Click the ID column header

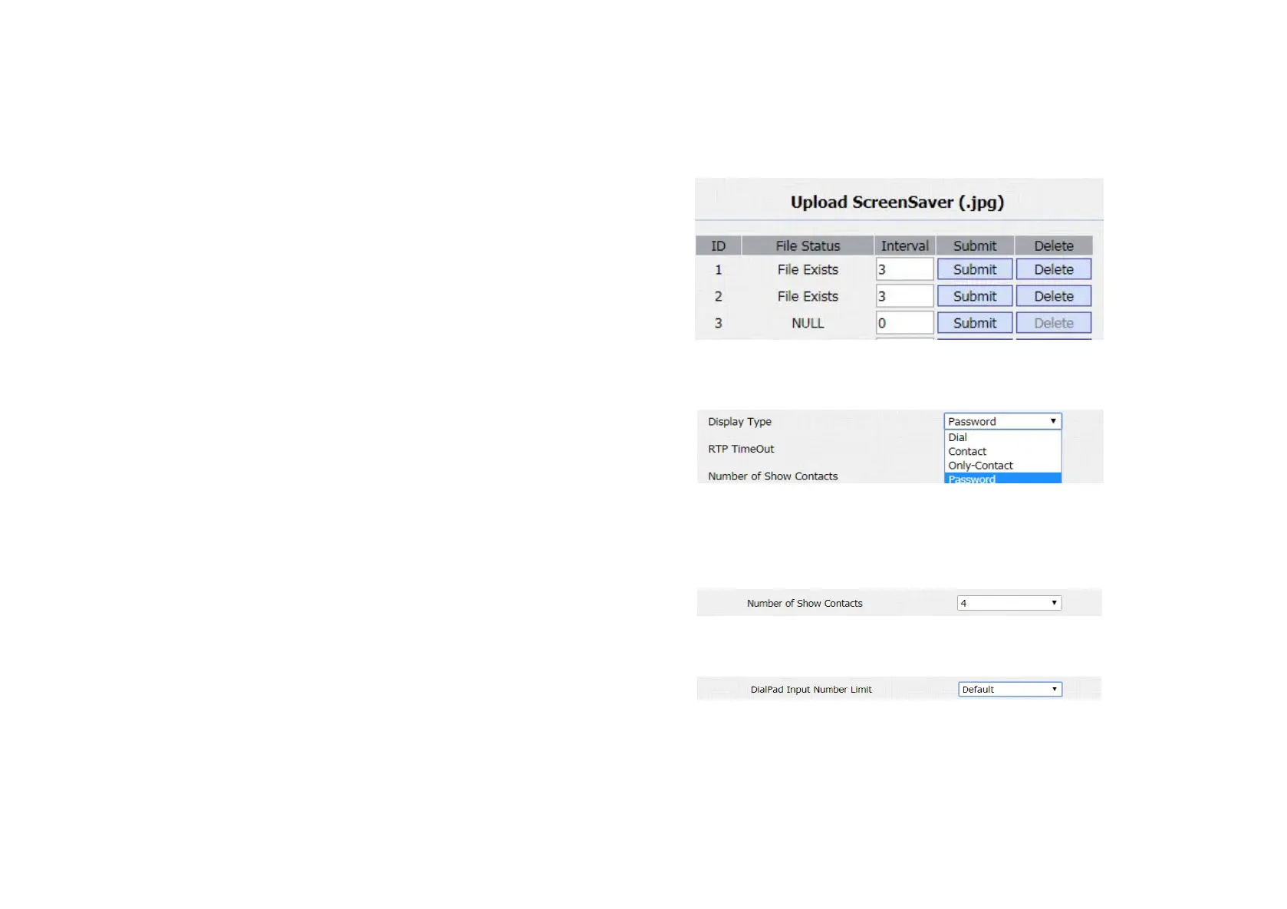(718, 245)
